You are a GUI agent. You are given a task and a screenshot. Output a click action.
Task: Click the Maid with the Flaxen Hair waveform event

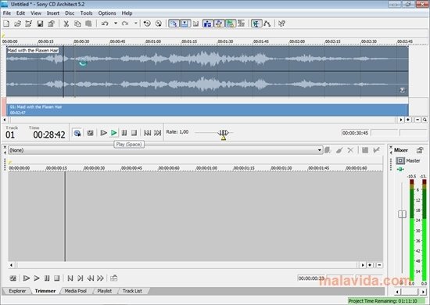207,71
